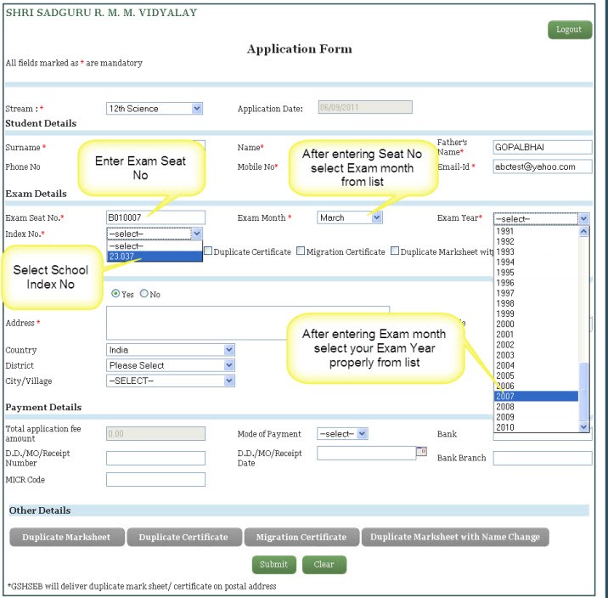608x598 pixels.
Task: Open the Mode of Payment dropdown
Action: [362, 434]
